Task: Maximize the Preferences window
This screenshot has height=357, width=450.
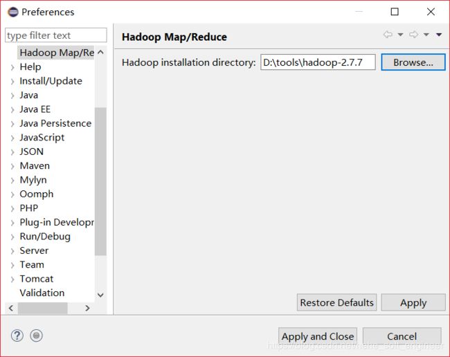Action: pyautogui.click(x=395, y=12)
